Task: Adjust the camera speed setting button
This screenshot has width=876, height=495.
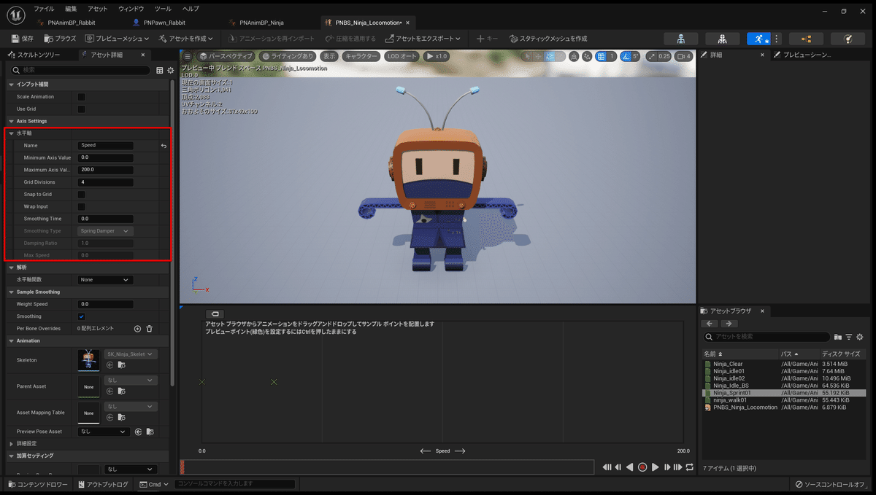Action: (683, 56)
